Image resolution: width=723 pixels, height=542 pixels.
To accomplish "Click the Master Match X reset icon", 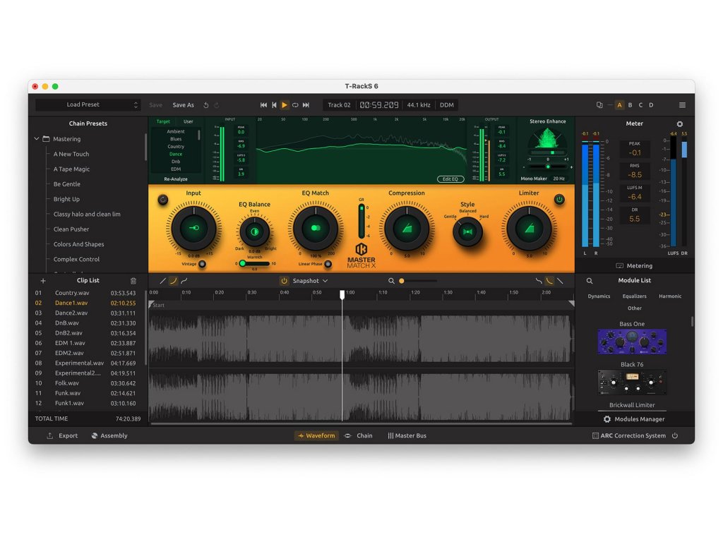I will point(163,200).
